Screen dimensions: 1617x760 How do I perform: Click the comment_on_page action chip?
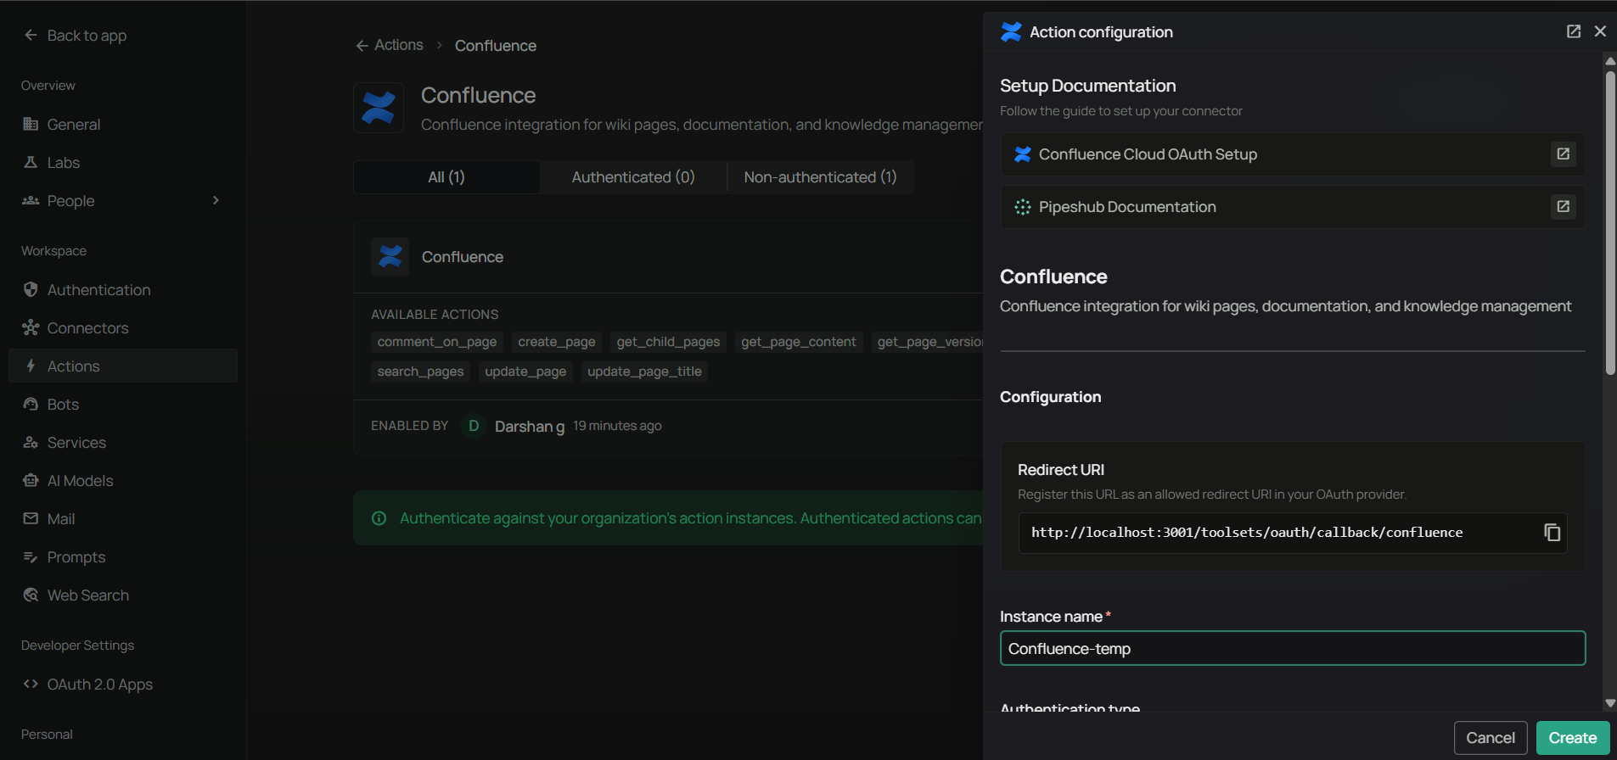coord(437,342)
